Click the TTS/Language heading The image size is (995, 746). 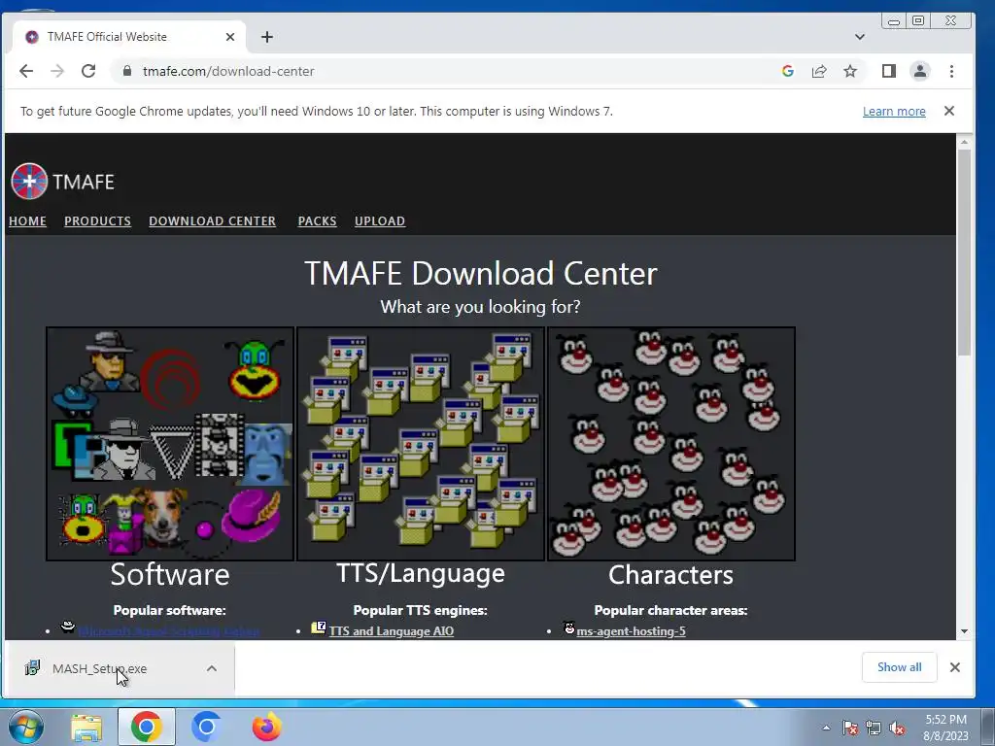(420, 573)
